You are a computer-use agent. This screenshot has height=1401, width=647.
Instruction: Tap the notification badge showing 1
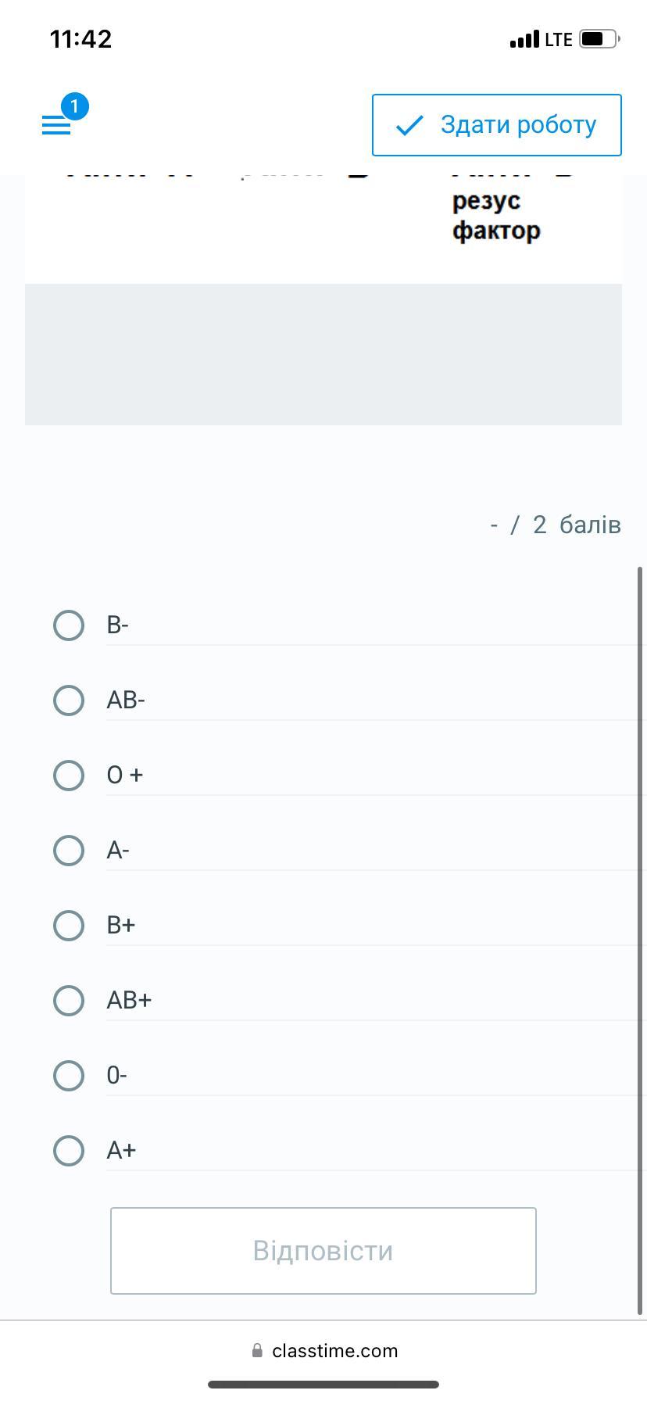(x=74, y=106)
